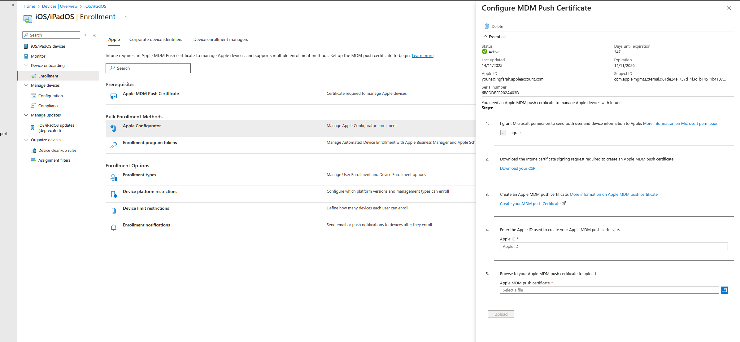Screen dimensions: 740x342
Task: Click the Device limit restrictions icon
Action: coord(113,211)
